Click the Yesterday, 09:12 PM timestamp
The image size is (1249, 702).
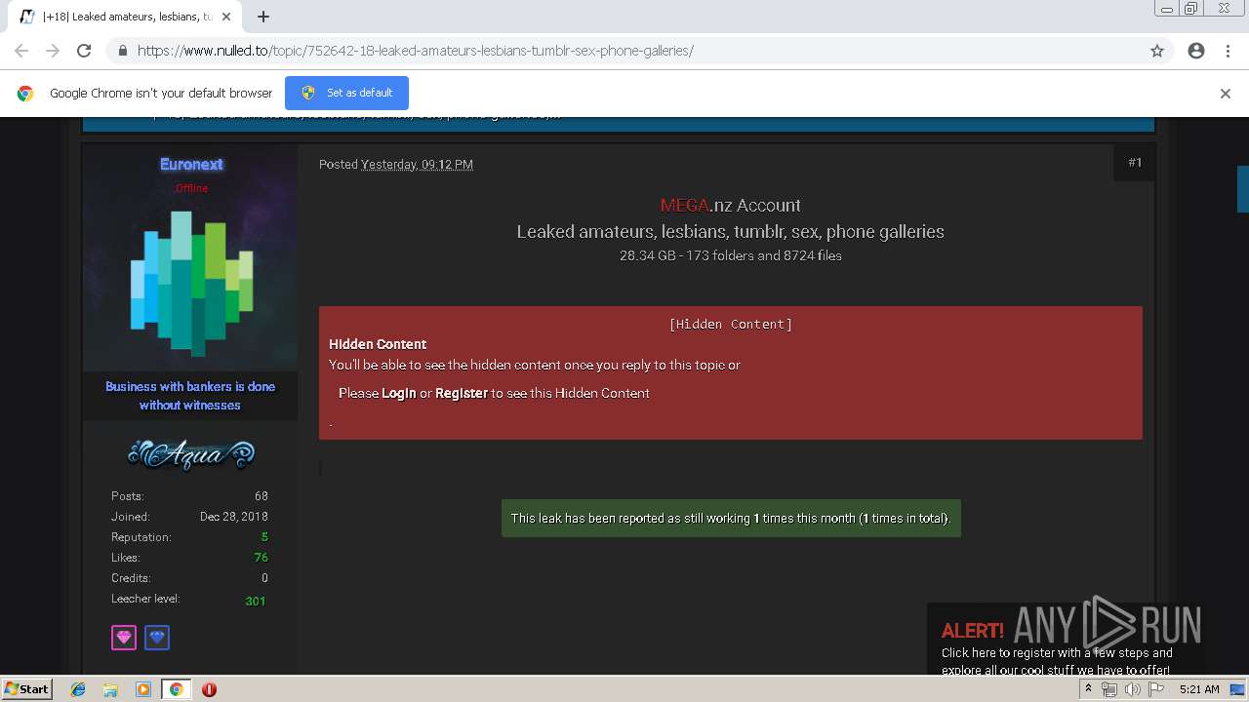coord(417,165)
